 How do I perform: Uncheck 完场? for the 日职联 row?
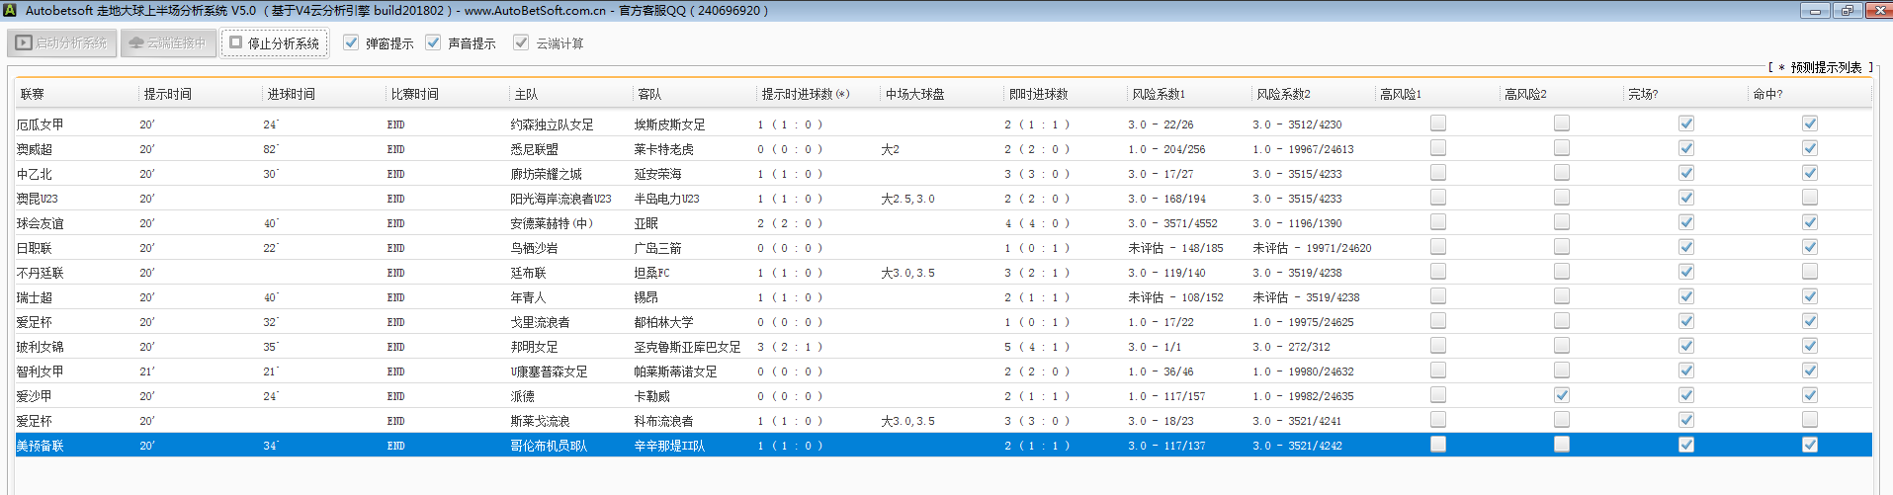[x=1686, y=247]
